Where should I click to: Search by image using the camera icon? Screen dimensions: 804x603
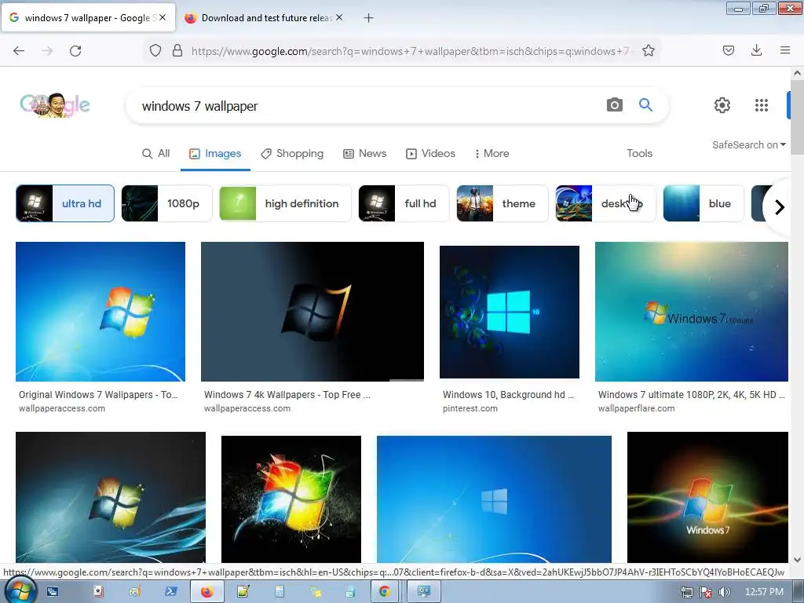click(614, 105)
